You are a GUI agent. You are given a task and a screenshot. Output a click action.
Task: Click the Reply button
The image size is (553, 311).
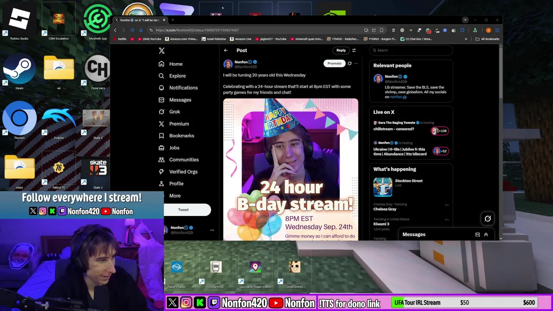click(x=341, y=51)
